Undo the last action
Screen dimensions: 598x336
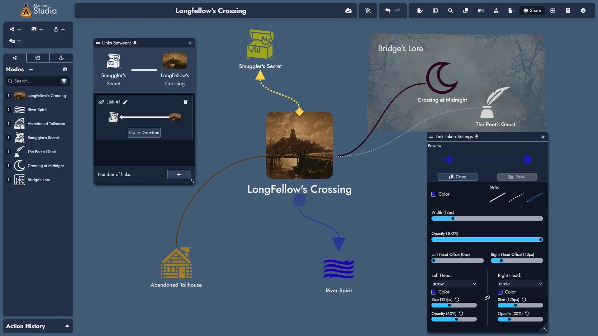(387, 10)
